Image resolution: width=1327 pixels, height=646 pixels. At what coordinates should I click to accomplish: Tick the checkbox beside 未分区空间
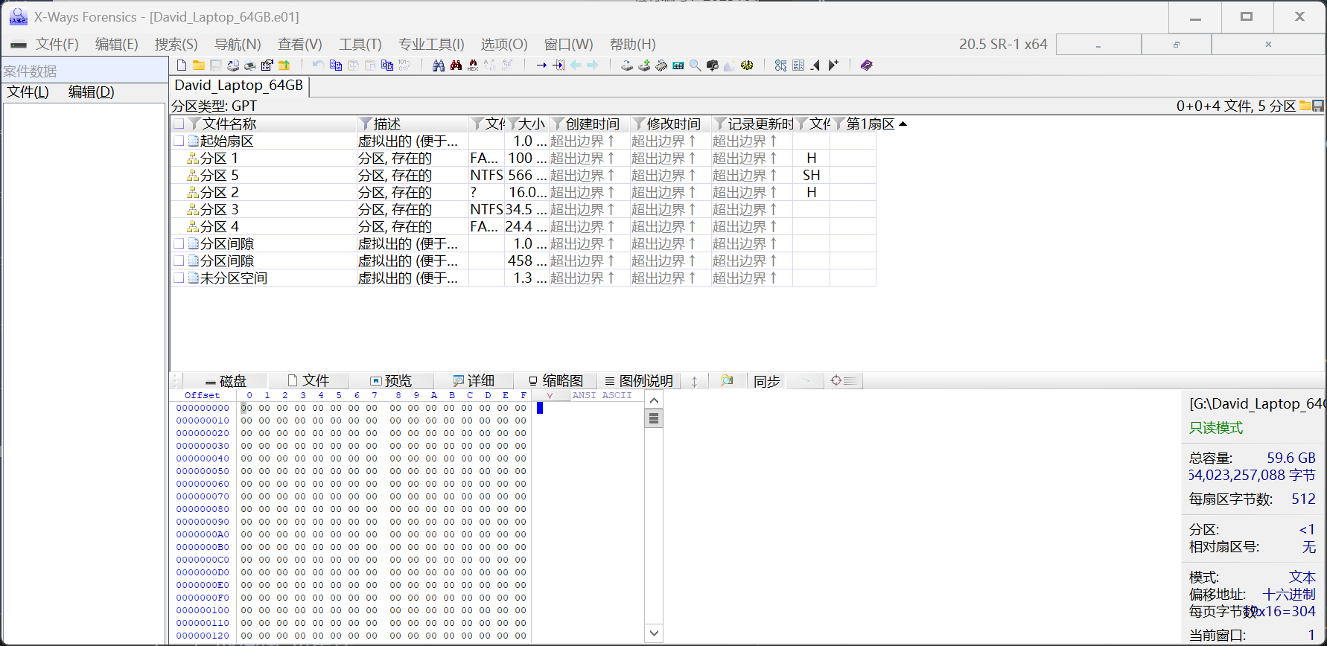click(179, 278)
